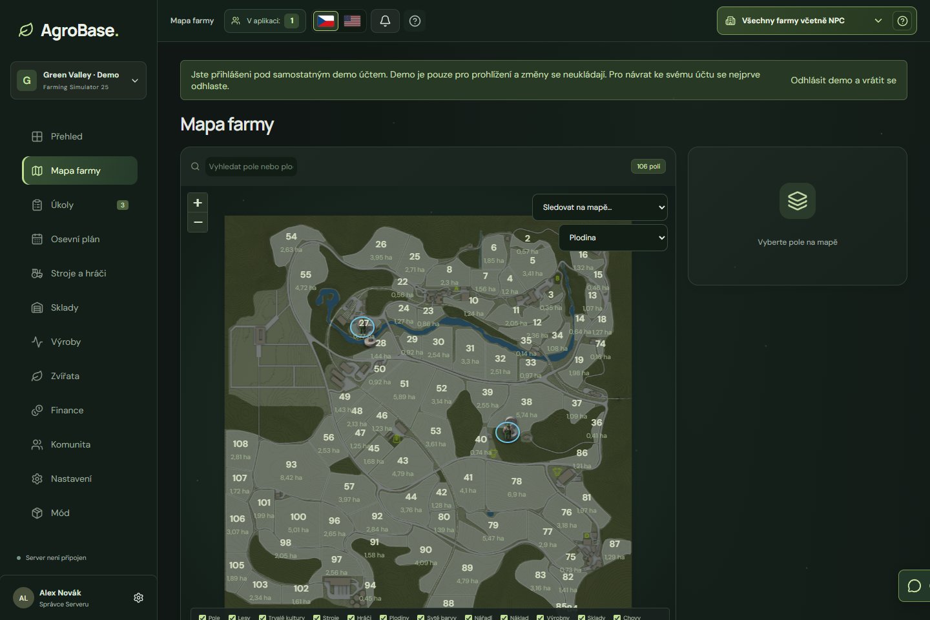The image size is (930, 620).
Task: Toggle the Pole layer checkbox
Action: pos(203,617)
